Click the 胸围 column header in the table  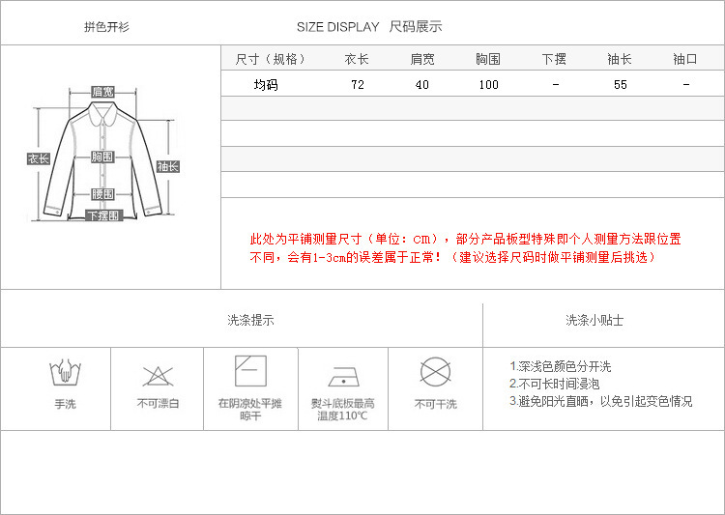coord(488,59)
